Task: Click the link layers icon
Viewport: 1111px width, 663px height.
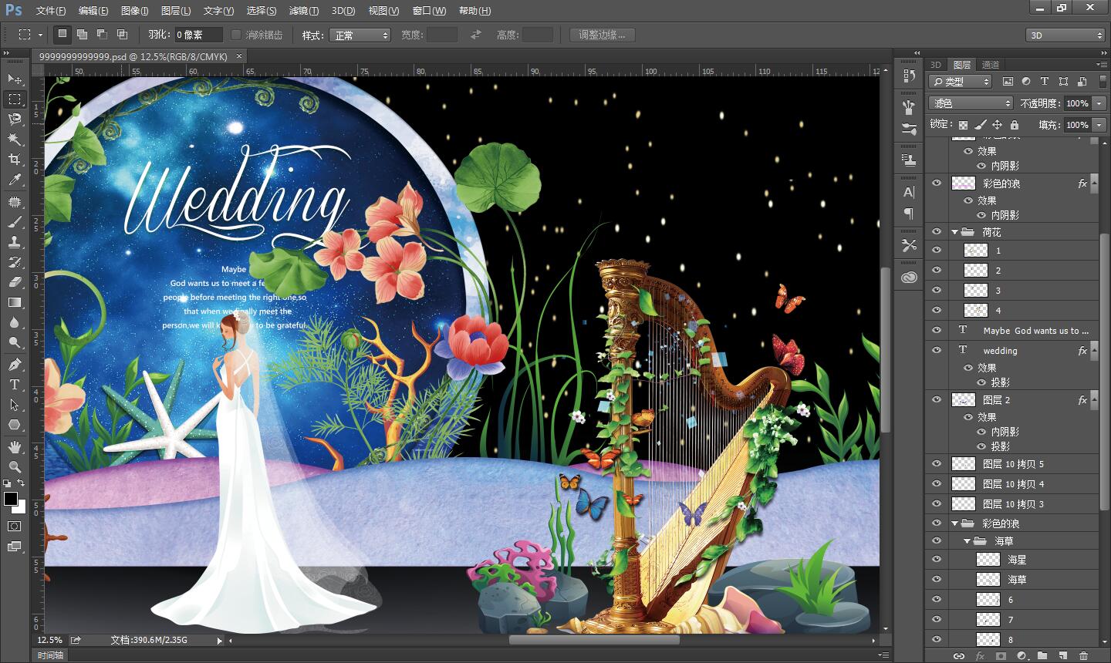Action: point(959,656)
